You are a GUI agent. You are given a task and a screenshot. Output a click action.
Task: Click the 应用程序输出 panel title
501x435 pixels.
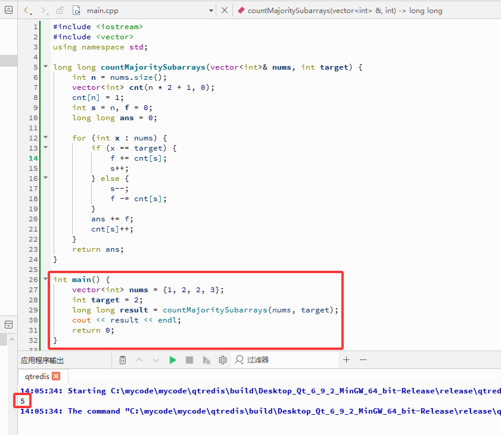tap(42, 361)
